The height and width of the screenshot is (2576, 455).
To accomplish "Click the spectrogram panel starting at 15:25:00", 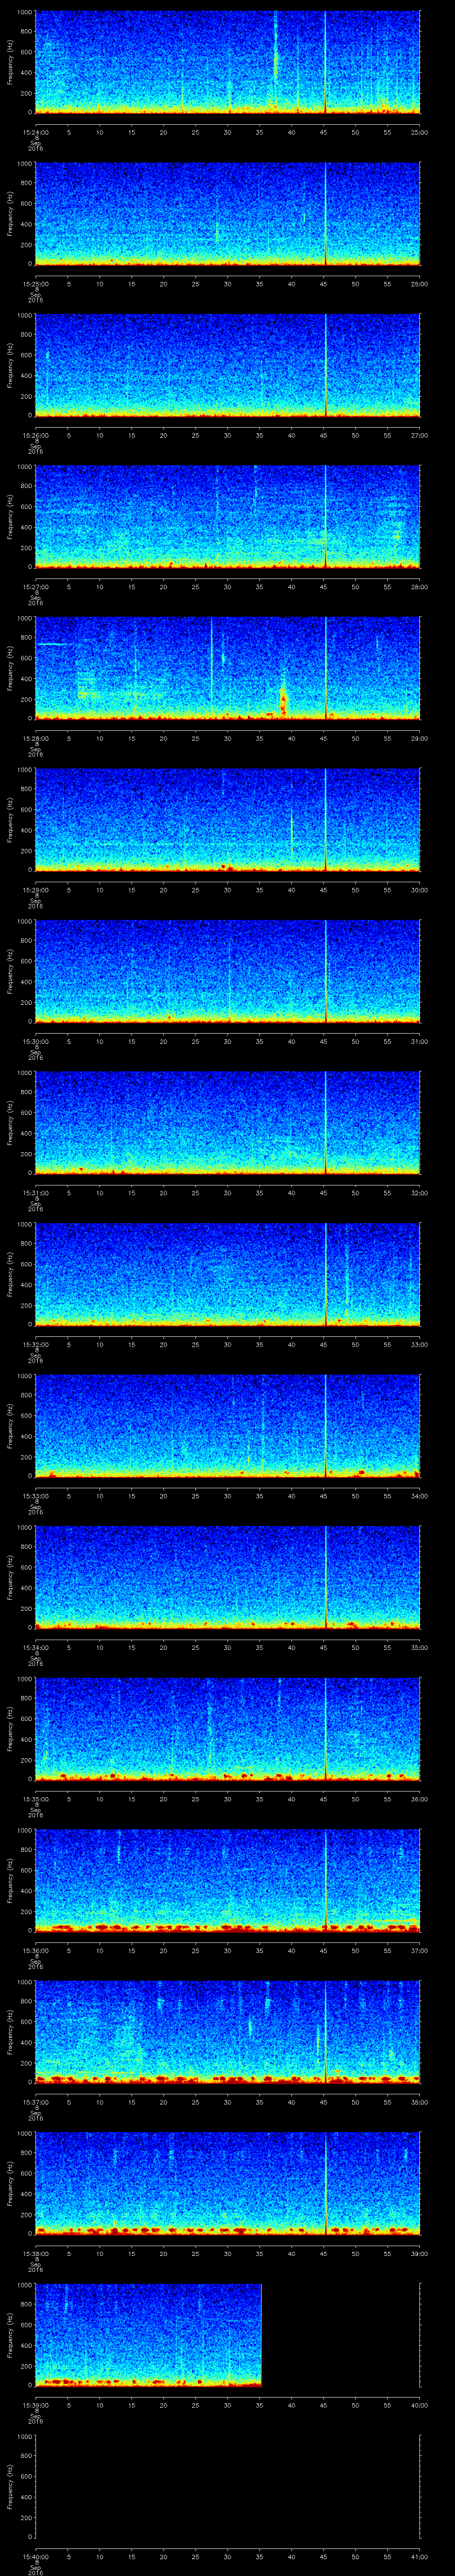I will (228, 214).
